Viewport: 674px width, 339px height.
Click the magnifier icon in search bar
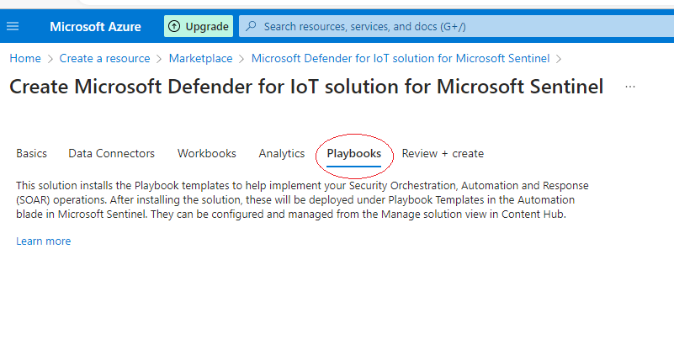click(250, 26)
